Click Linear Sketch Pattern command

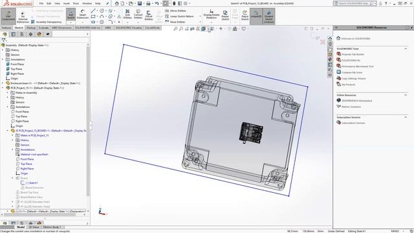tap(180, 16)
